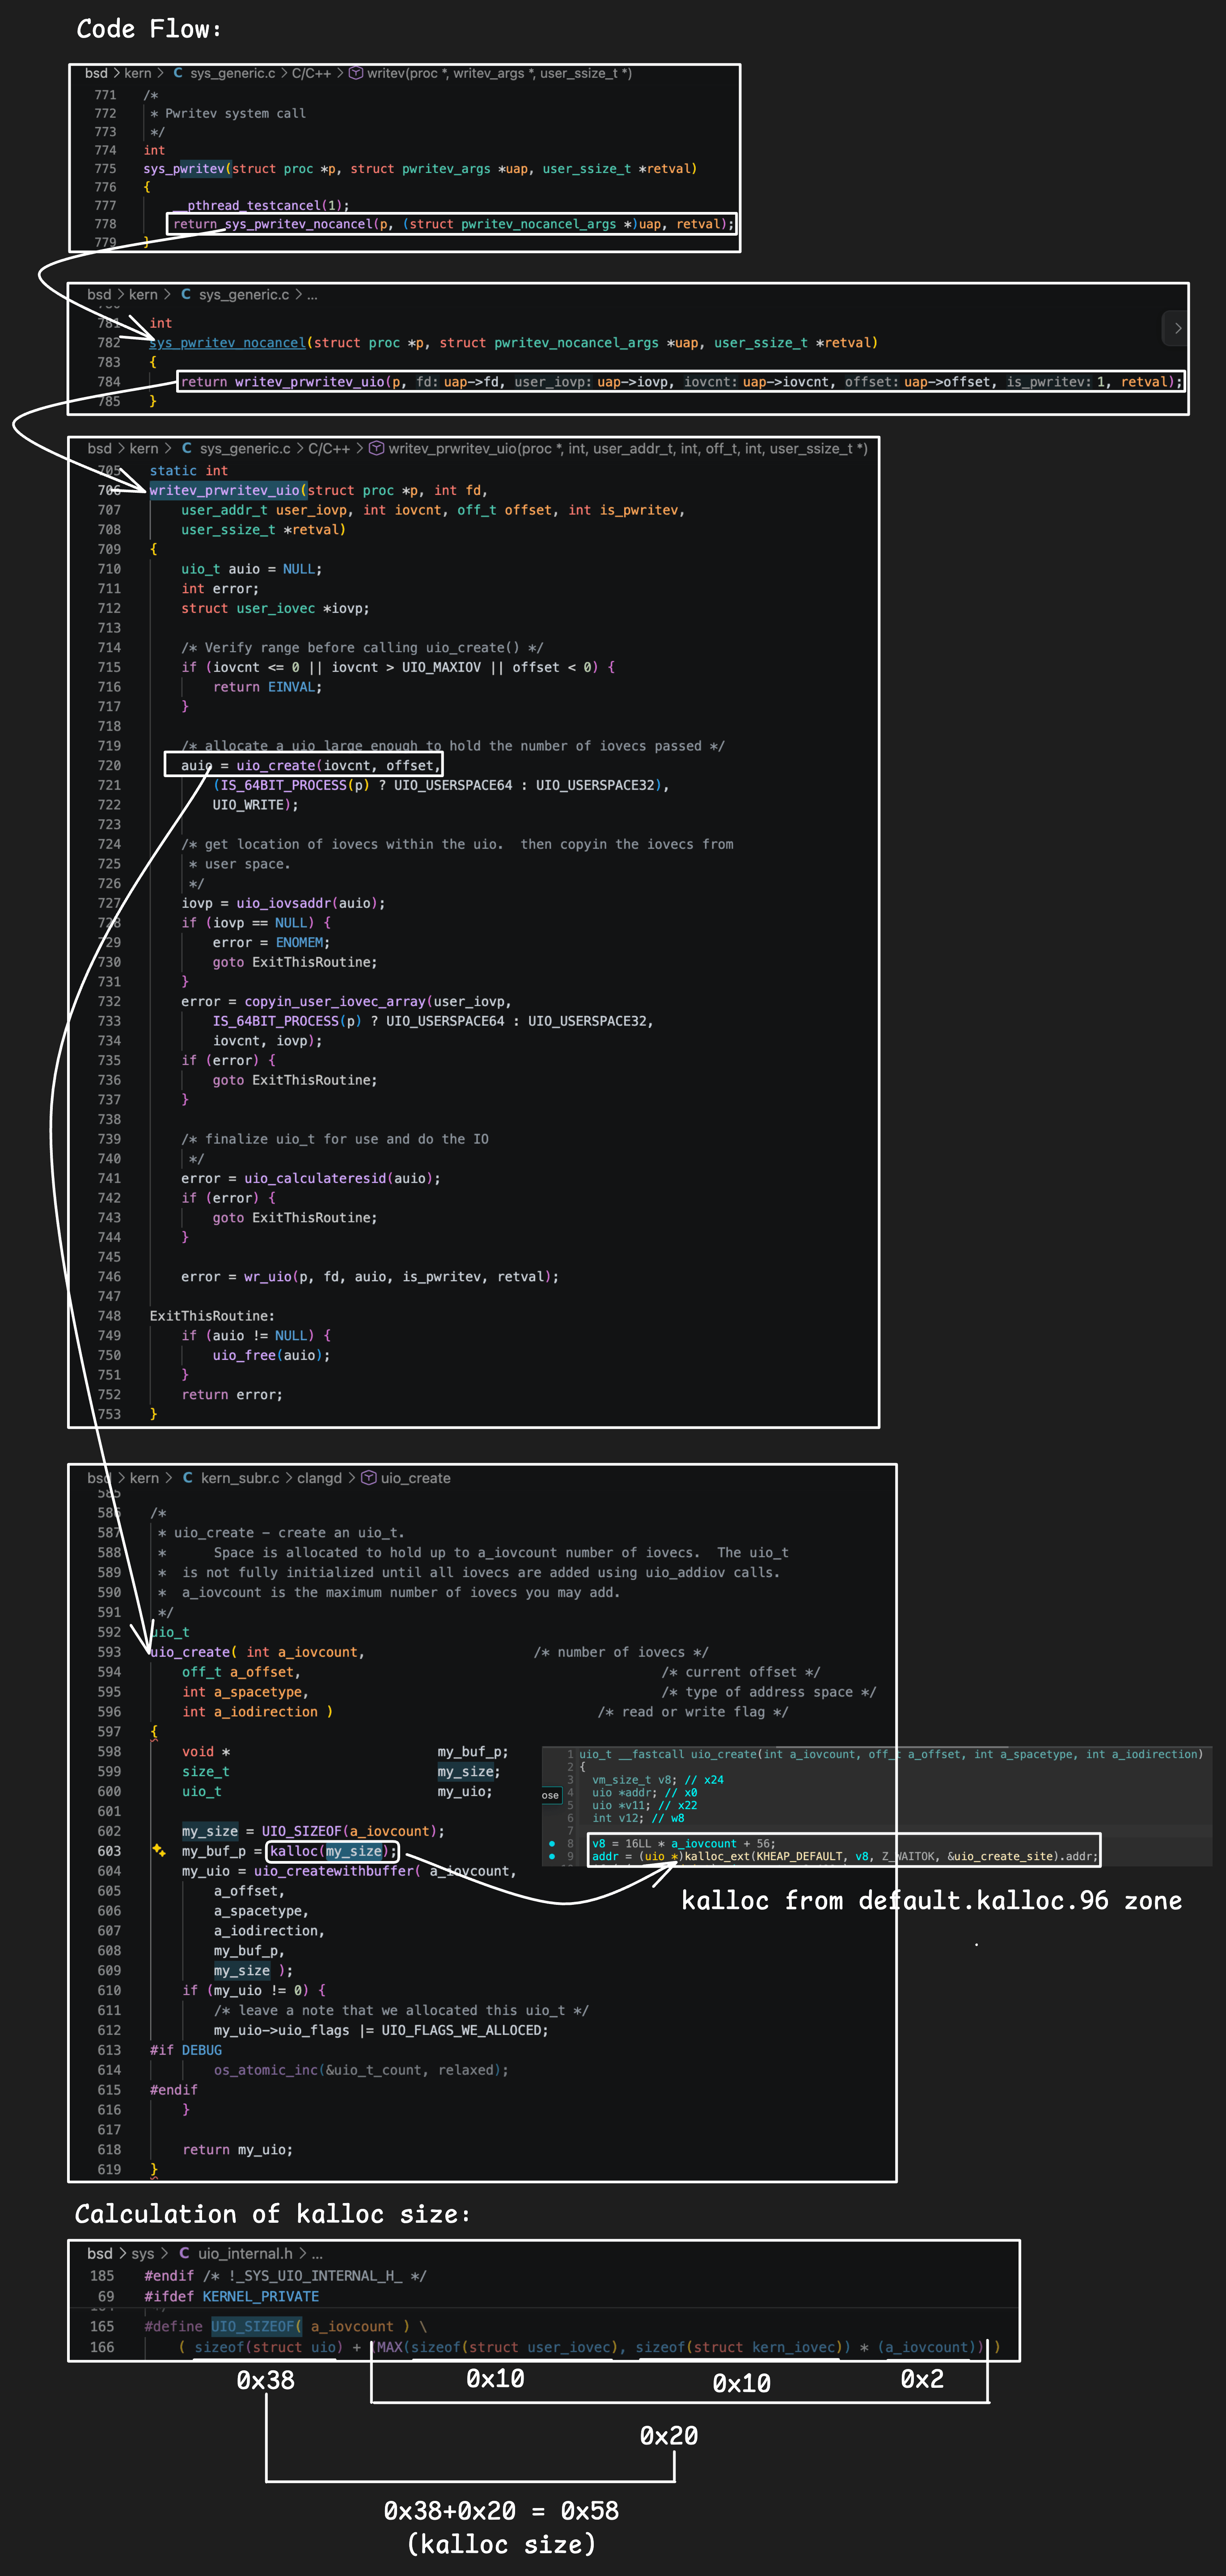Click the symbol cube icon beside uio_create breadcrumb
1226x2576 pixels.
pyautogui.click(x=369, y=1478)
